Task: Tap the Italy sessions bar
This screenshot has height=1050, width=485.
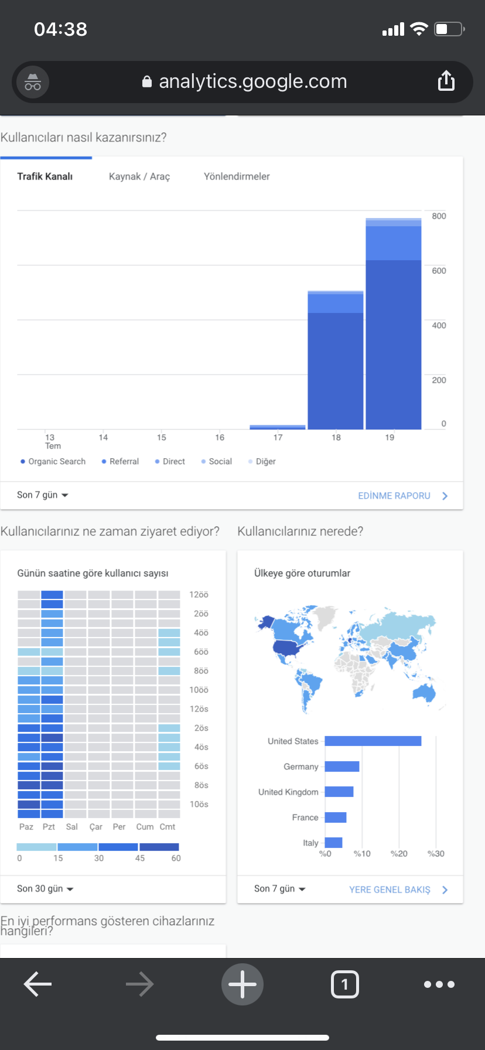Action: (334, 843)
